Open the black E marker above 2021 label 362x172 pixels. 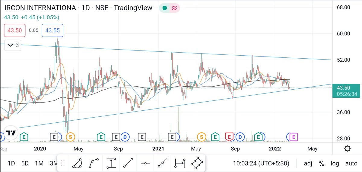pos(172,137)
